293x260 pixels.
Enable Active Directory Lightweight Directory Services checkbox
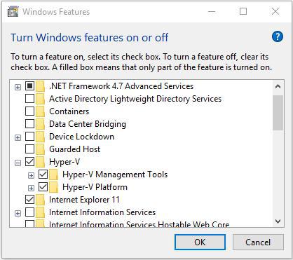click(29, 99)
